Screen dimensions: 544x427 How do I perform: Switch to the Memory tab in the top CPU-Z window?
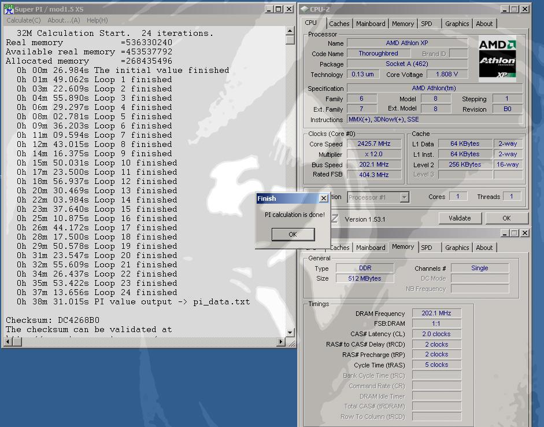pyautogui.click(x=403, y=24)
